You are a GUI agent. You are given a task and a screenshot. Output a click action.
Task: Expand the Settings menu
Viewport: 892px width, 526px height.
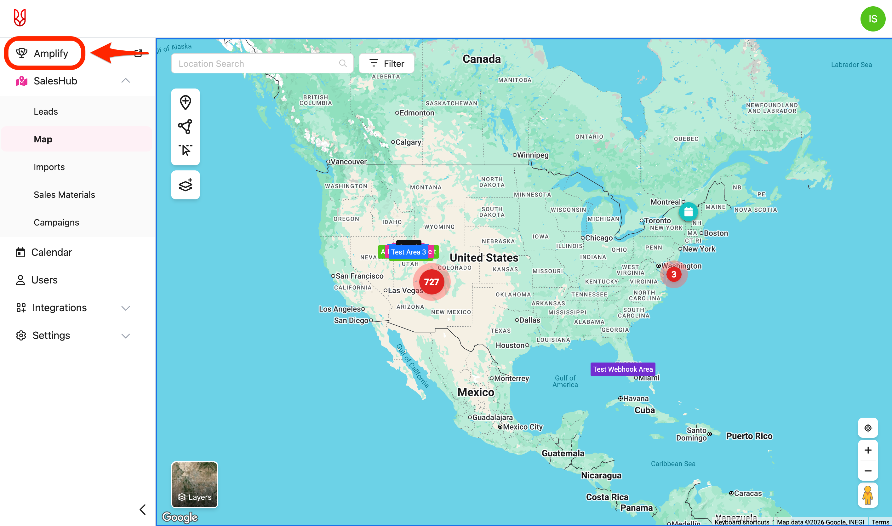[x=125, y=335]
